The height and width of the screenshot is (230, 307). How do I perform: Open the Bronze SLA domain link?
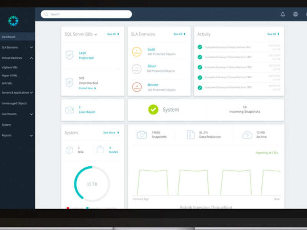(x=153, y=85)
